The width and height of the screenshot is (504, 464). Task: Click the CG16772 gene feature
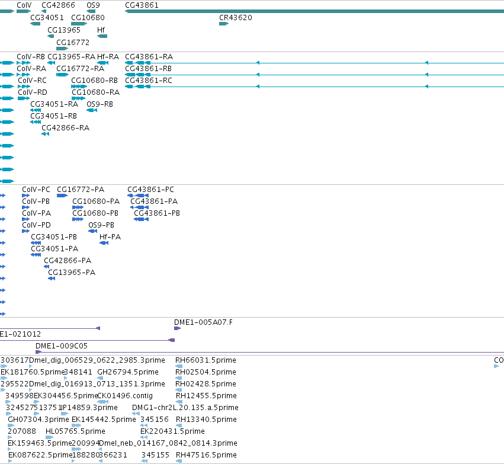[x=62, y=49]
